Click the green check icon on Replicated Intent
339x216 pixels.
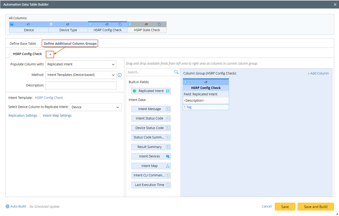point(134,91)
